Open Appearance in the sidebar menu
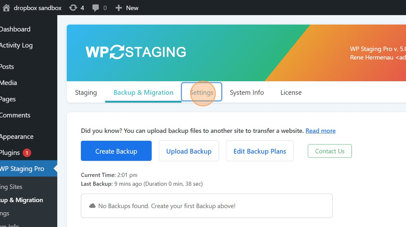The image size is (406, 227). tap(17, 137)
